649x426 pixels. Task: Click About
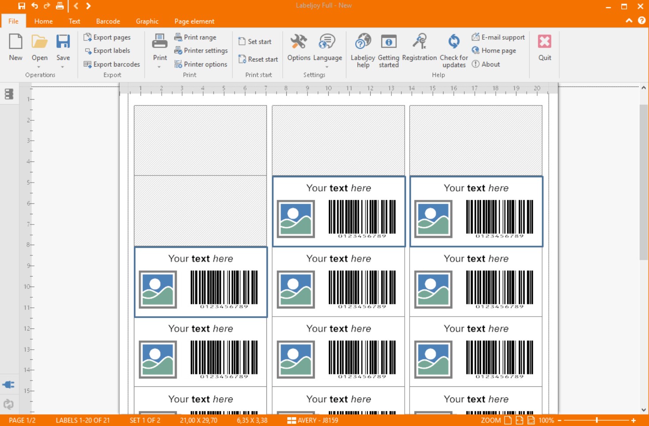coord(486,64)
